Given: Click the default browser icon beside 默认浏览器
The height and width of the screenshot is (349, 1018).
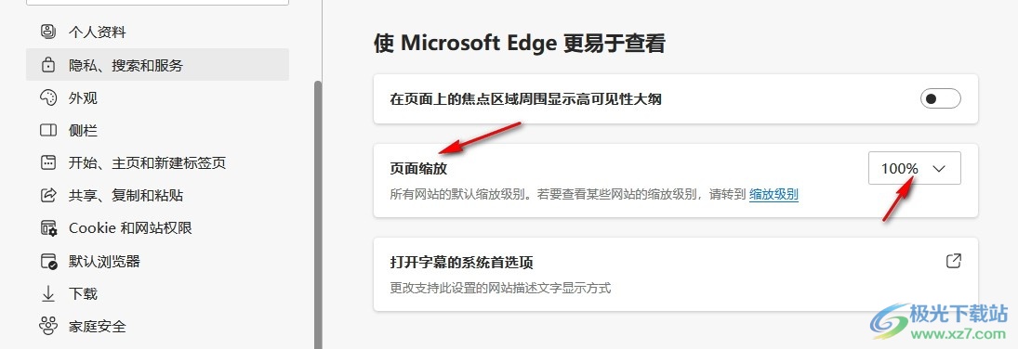Looking at the screenshot, I should coord(48,262).
